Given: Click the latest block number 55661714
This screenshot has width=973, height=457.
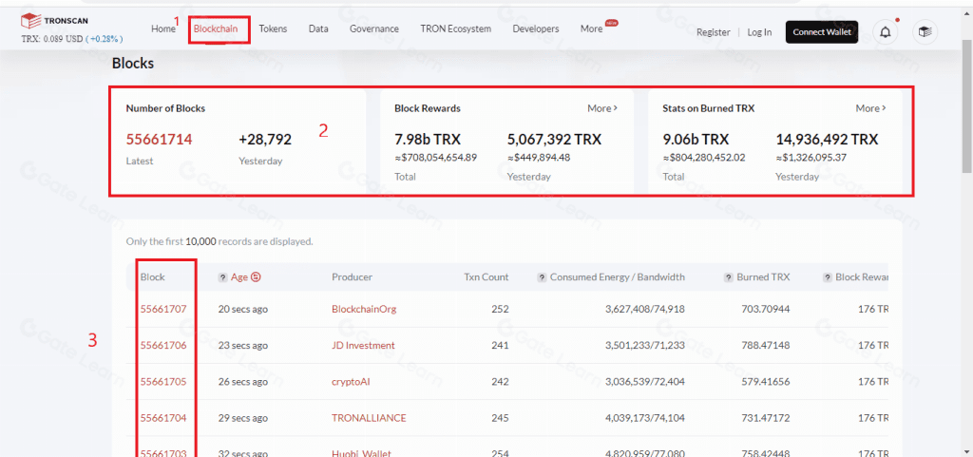Looking at the screenshot, I should click(159, 140).
